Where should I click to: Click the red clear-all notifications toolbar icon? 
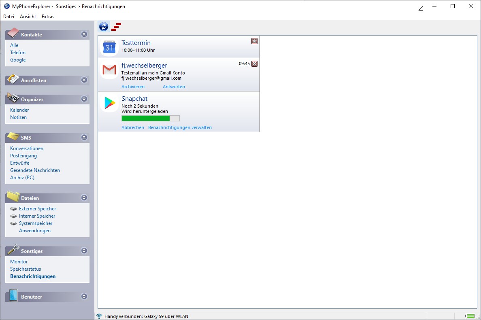116,27
